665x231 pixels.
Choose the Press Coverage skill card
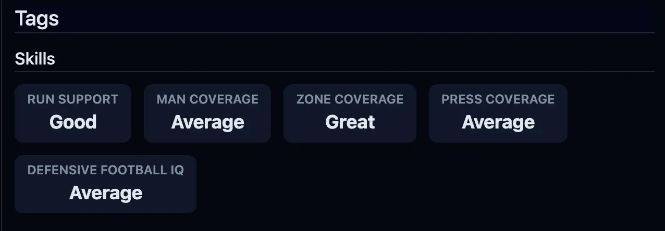pos(498,113)
